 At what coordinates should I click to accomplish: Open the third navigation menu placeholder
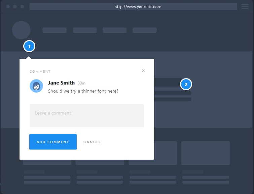coord(114,30)
